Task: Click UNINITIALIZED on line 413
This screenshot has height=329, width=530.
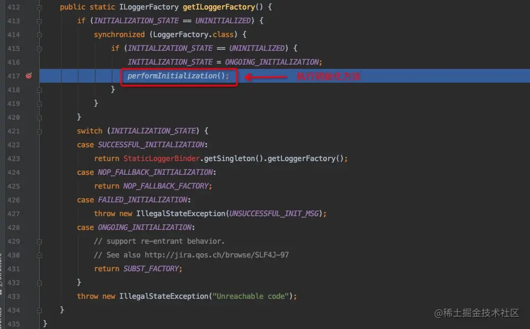Action: click(223, 21)
